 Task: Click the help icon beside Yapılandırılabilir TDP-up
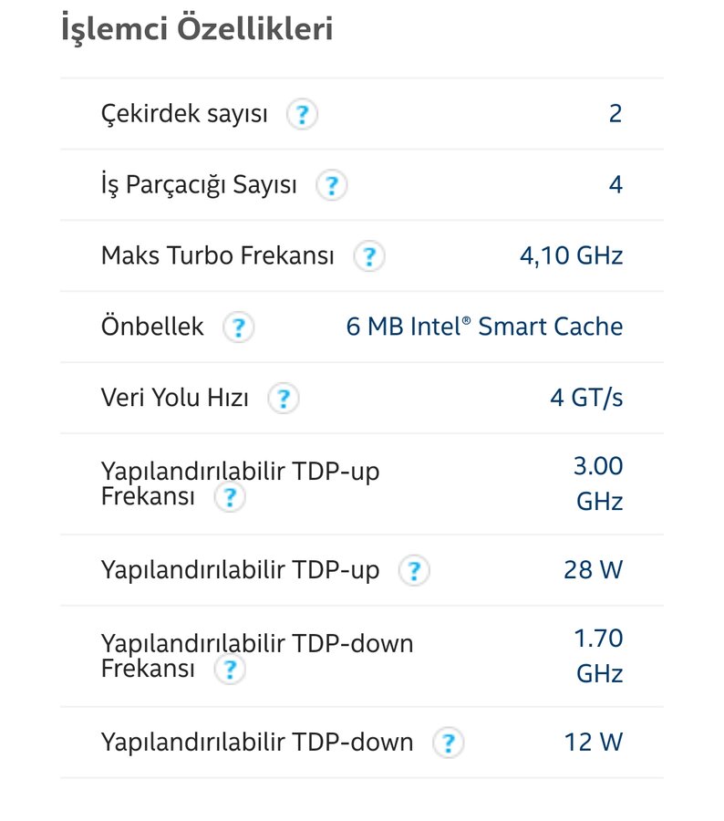(413, 571)
